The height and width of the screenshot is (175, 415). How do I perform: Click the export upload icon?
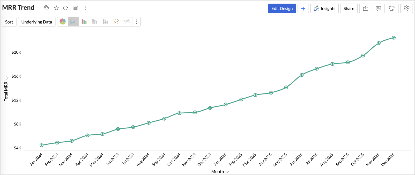tap(366, 9)
